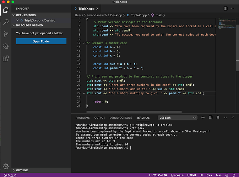Expand the Outline section
Viewport: 239px width, 177px height.
pyautogui.click(x=13, y=170)
